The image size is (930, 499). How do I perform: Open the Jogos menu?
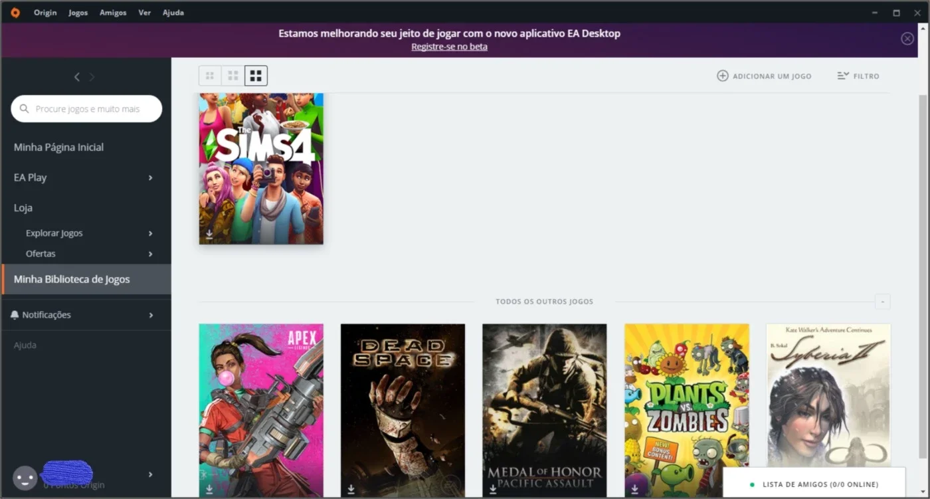(78, 13)
